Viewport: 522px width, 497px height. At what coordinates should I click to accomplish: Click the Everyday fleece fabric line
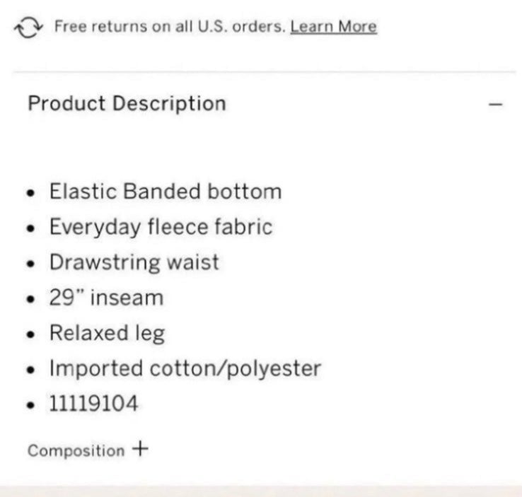(x=161, y=227)
